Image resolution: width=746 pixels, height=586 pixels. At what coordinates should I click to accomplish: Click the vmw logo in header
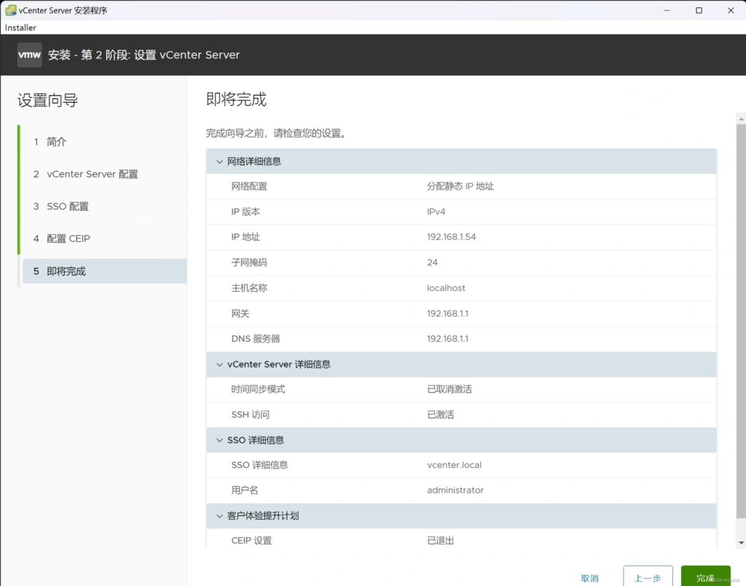(29, 55)
